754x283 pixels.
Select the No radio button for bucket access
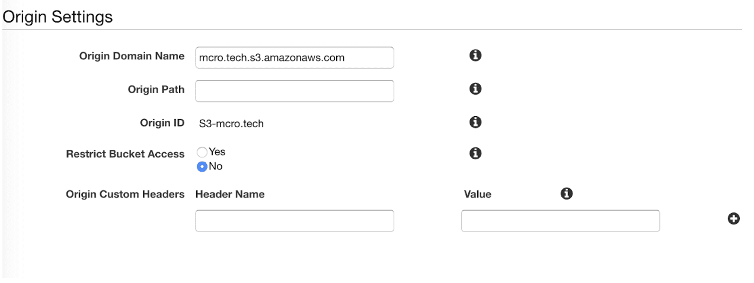(x=202, y=167)
